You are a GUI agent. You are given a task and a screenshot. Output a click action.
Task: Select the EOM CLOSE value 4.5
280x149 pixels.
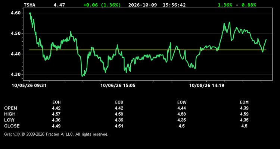244,126
